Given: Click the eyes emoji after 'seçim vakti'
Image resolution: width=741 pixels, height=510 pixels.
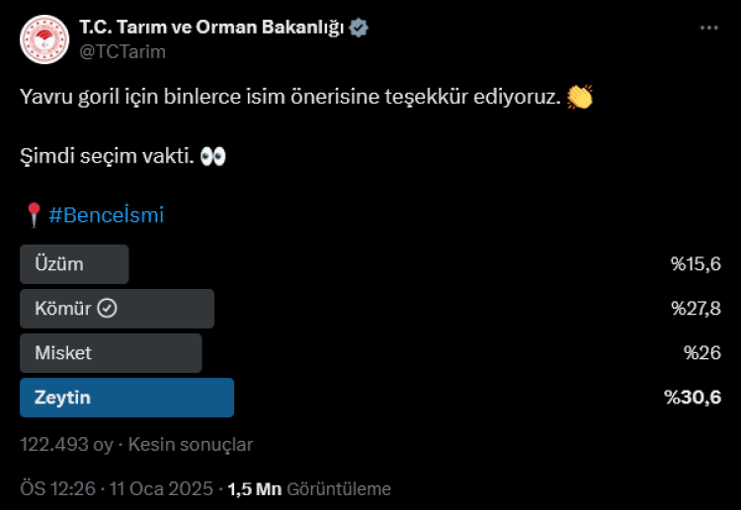Looking at the screenshot, I should click(212, 156).
